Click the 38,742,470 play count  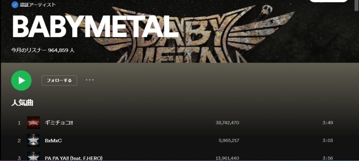[227, 123]
